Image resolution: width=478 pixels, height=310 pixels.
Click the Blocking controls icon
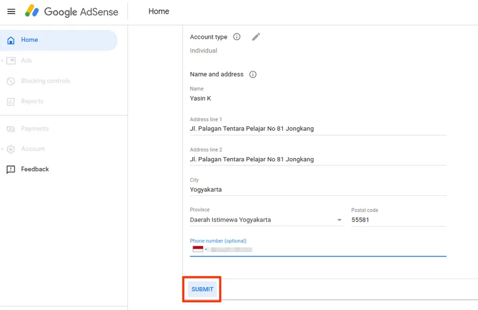tap(12, 81)
